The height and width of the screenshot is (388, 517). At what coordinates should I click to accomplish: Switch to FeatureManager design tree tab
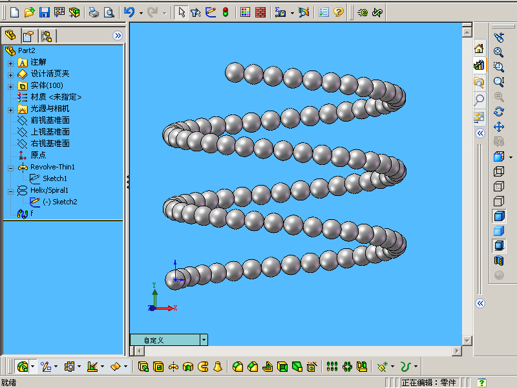(11, 36)
